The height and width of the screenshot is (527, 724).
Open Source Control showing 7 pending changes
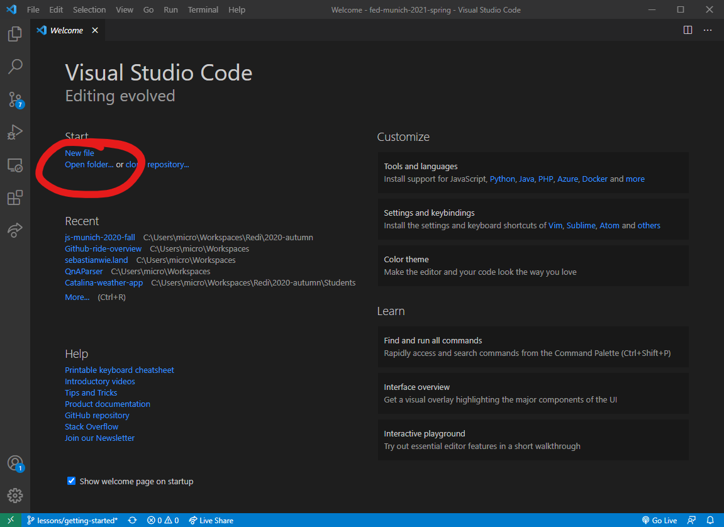click(14, 99)
